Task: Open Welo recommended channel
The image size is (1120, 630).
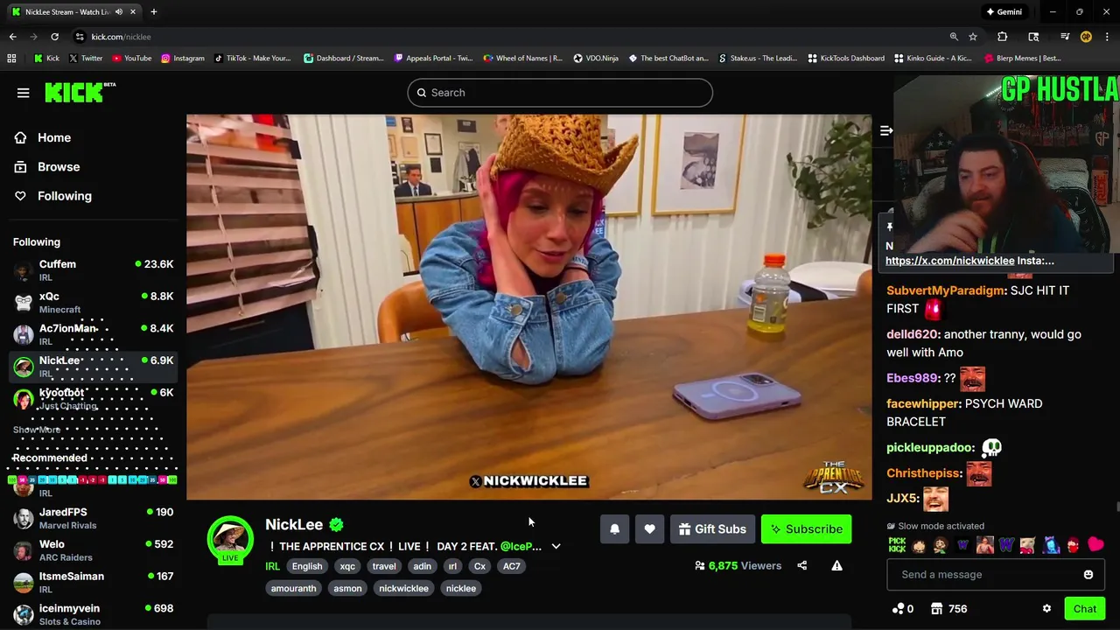Action: coord(93,550)
